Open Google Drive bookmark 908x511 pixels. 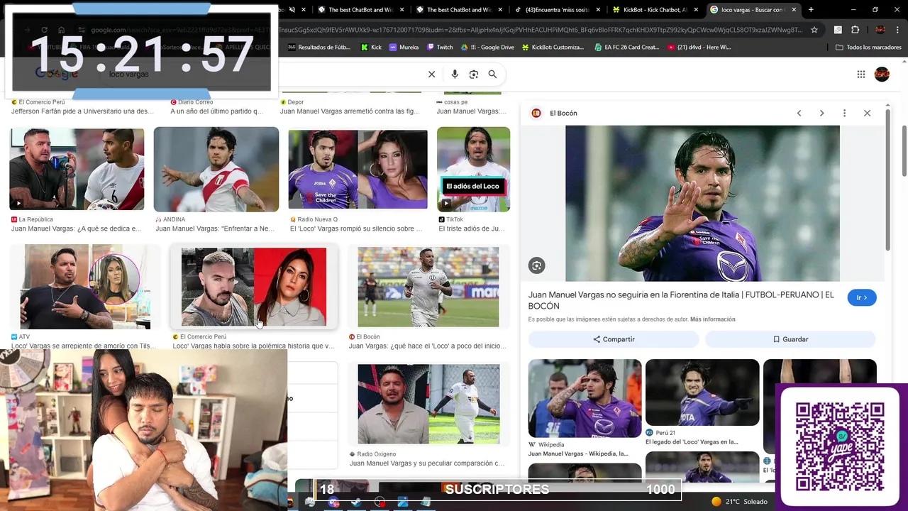click(x=487, y=47)
